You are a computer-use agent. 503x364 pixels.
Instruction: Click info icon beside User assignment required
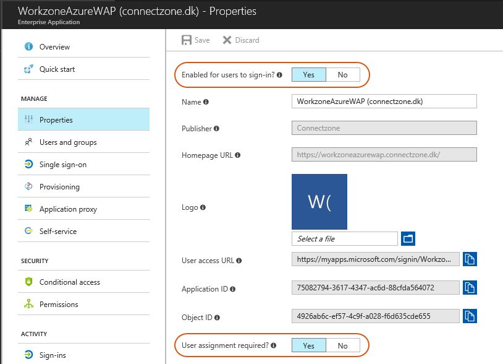(x=273, y=345)
